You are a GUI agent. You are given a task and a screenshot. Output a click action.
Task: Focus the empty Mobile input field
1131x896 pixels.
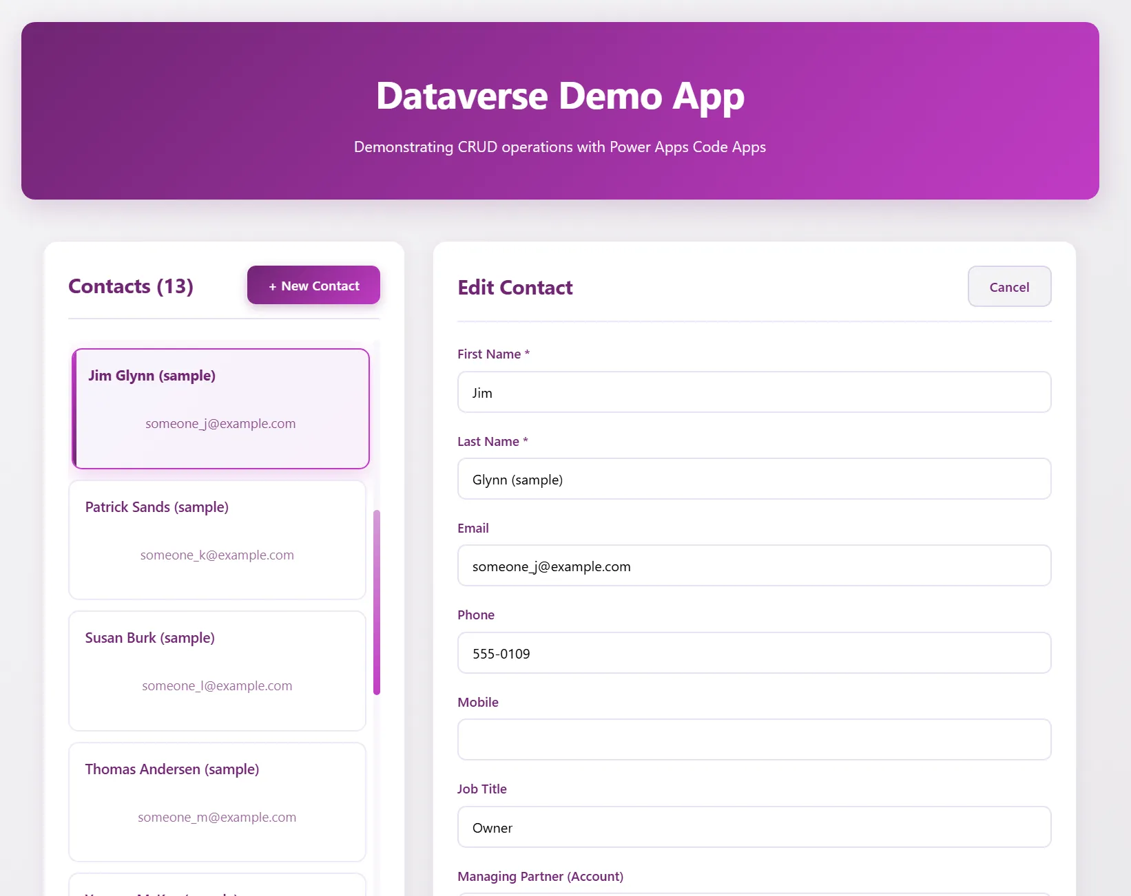[x=754, y=740]
